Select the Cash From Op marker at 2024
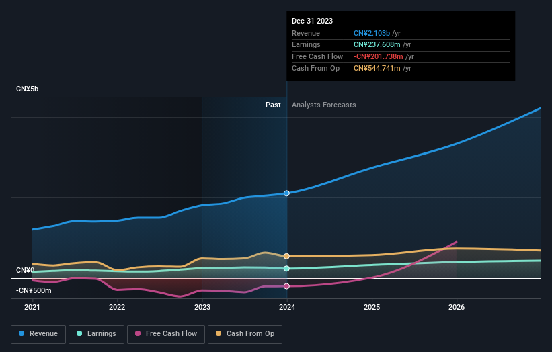 point(286,256)
